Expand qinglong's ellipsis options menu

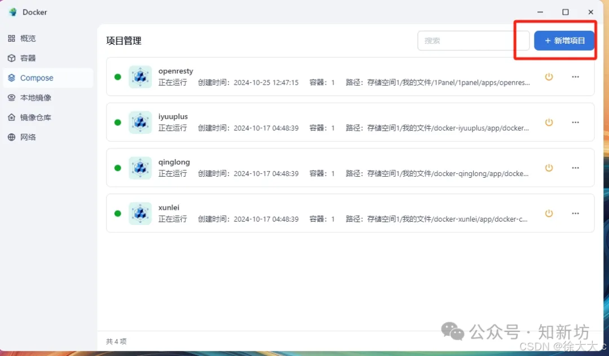pos(575,168)
